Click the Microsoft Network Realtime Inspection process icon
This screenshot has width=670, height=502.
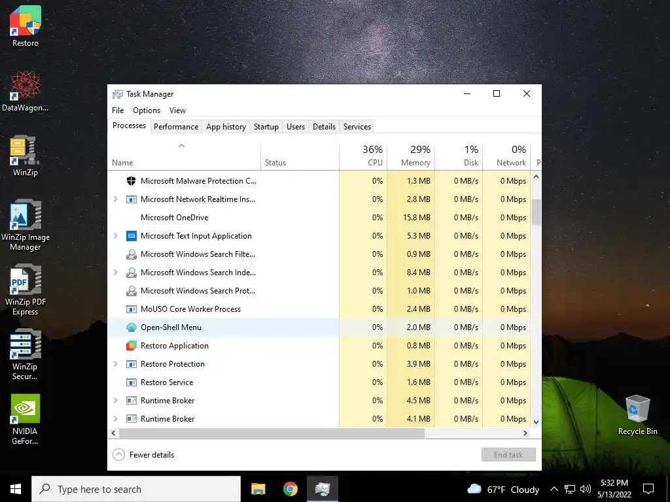click(x=131, y=199)
